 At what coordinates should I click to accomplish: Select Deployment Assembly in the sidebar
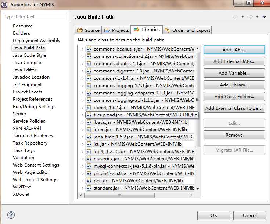point(36,41)
